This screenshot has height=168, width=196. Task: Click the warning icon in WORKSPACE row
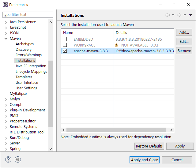(x=116, y=45)
